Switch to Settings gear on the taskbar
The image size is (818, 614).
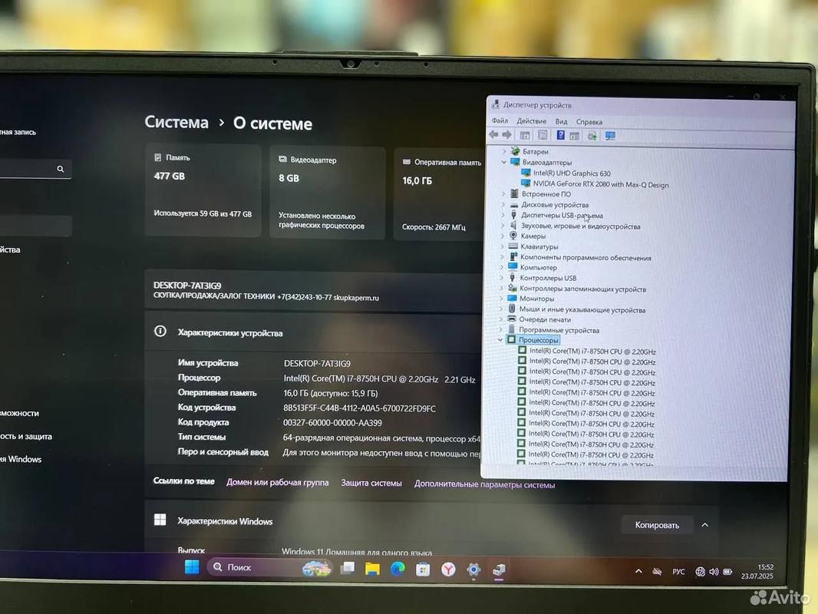point(473,569)
